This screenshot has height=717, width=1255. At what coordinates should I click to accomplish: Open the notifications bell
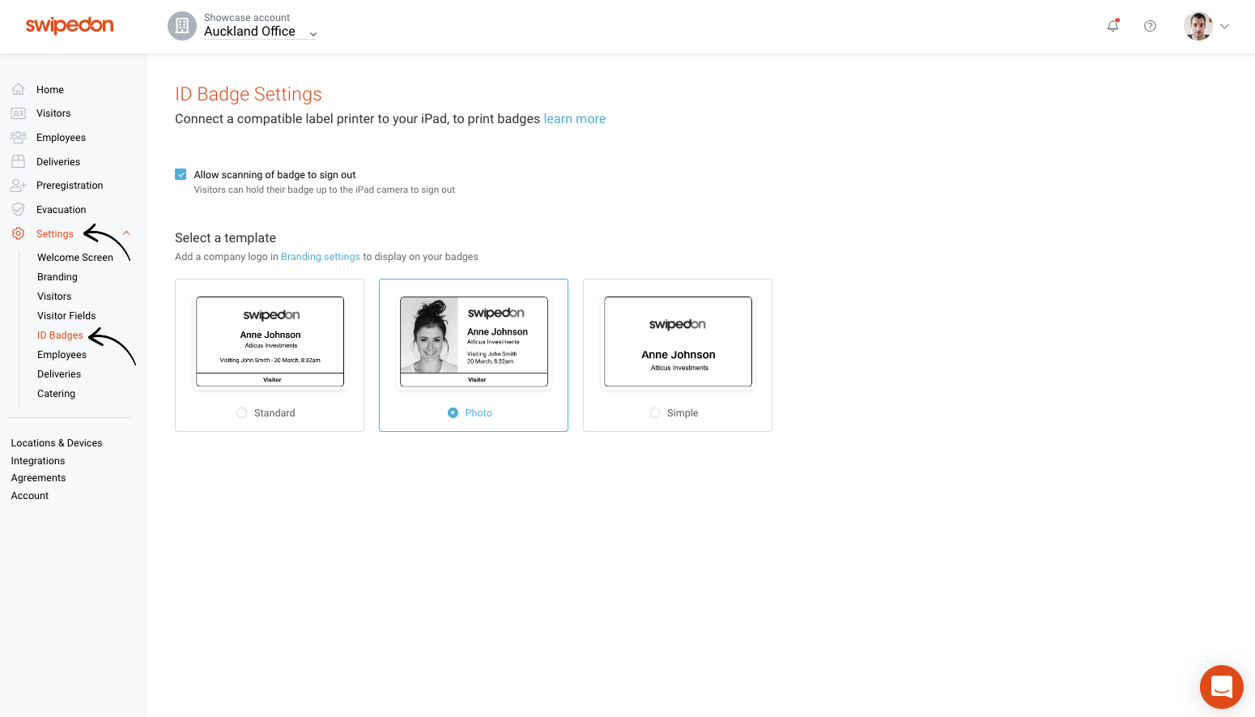[1113, 26]
